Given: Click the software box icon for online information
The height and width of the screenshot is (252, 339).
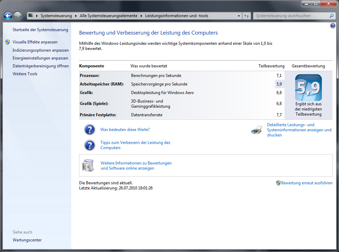Looking at the screenshot, I should (x=88, y=165).
